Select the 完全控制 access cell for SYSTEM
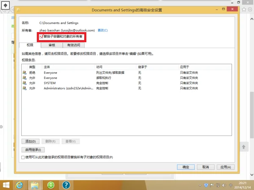The image size is (254, 190). (102, 83)
